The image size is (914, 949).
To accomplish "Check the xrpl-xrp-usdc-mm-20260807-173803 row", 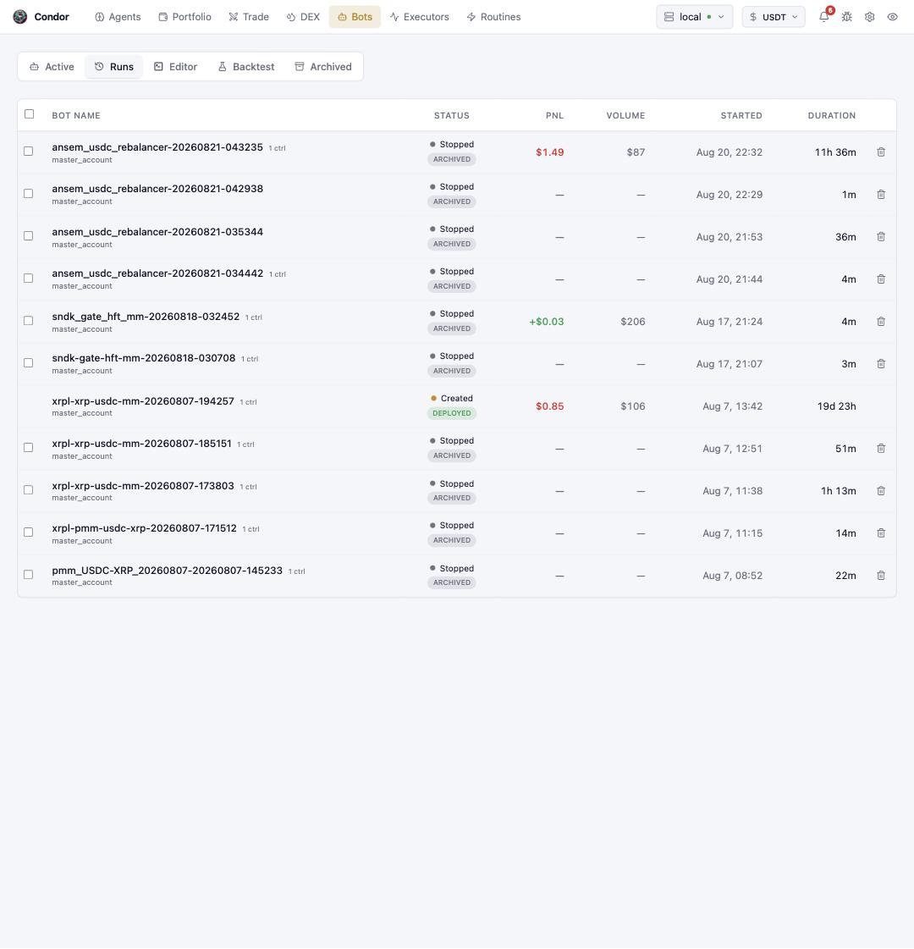I will tap(29, 489).
